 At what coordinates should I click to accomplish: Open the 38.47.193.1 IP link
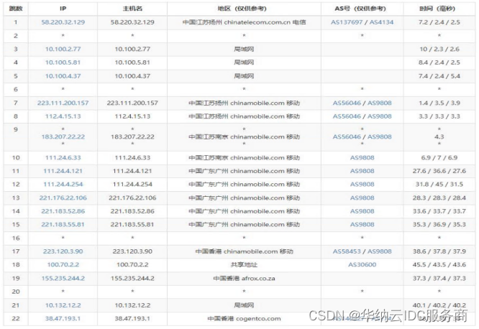click(64, 318)
